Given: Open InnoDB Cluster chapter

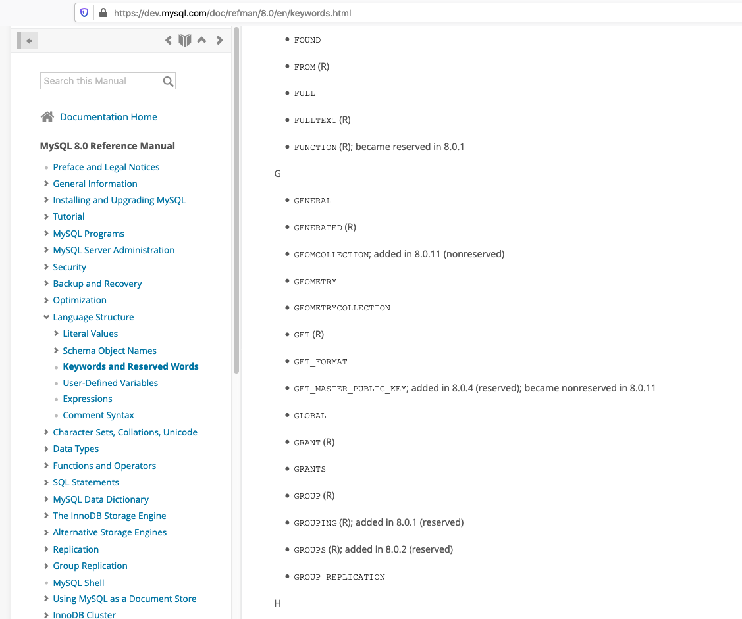Looking at the screenshot, I should click(84, 615).
